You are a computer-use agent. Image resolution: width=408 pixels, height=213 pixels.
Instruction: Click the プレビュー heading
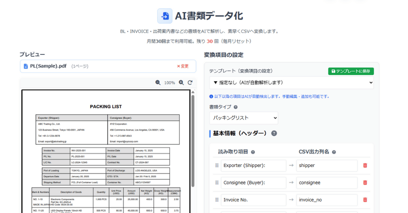[x=32, y=54]
